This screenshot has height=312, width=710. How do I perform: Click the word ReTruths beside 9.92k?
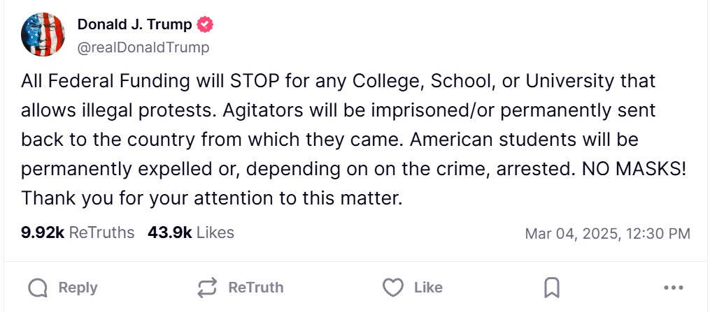tap(102, 232)
